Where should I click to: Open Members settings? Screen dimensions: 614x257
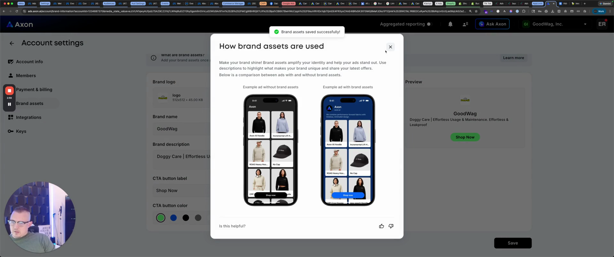pyautogui.click(x=26, y=76)
